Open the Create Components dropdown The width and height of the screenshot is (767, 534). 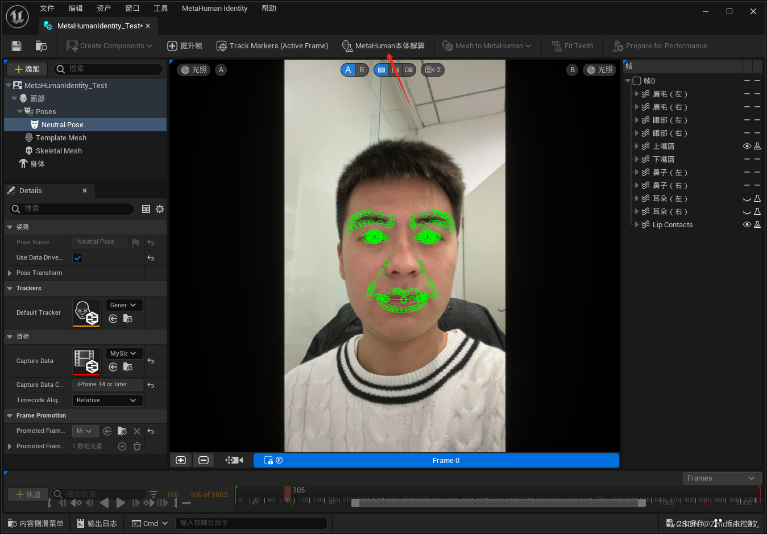[110, 46]
